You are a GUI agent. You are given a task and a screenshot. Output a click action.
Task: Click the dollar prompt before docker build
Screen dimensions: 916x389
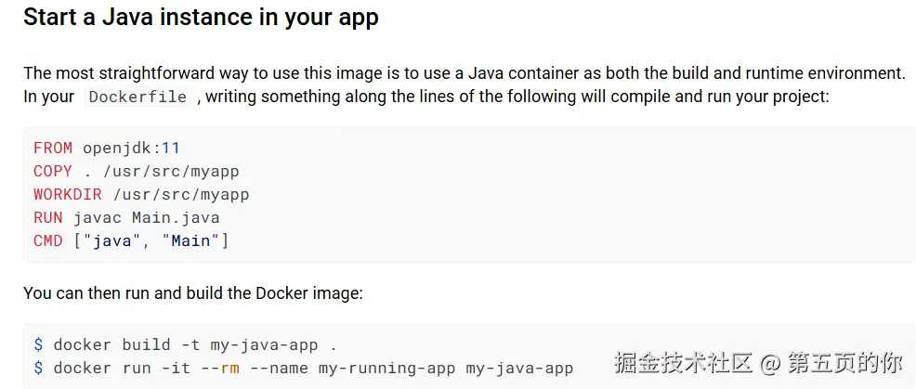point(38,344)
